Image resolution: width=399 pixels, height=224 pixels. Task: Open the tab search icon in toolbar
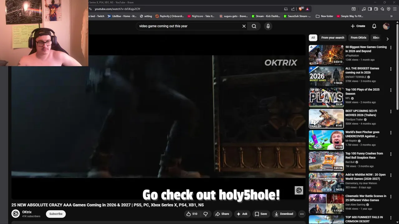353,9
